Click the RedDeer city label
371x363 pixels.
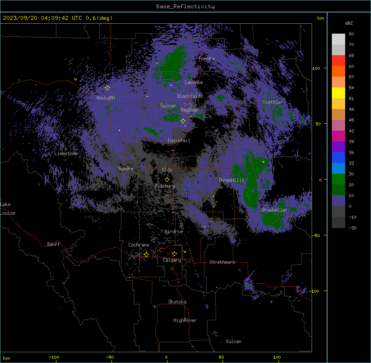pos(189,110)
